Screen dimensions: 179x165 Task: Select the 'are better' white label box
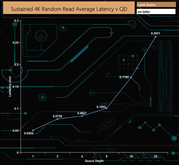point(156,12)
